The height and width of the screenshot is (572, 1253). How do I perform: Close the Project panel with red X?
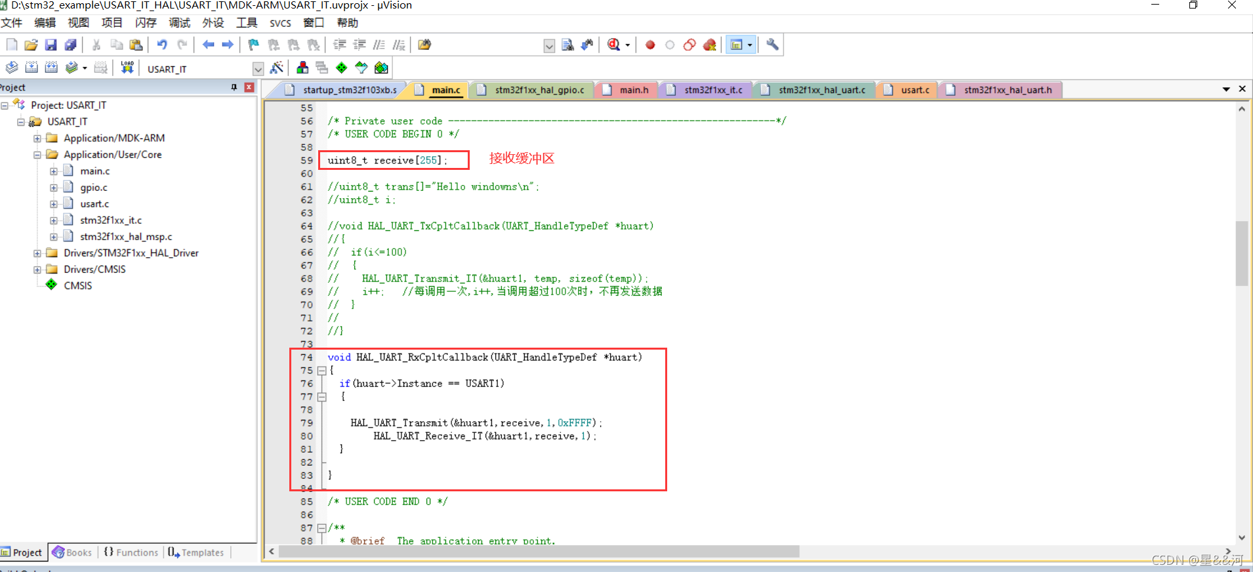(x=249, y=87)
